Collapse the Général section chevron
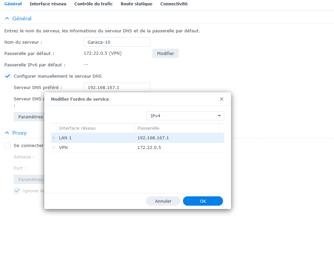This screenshot has height=265, width=334. tap(7, 19)
